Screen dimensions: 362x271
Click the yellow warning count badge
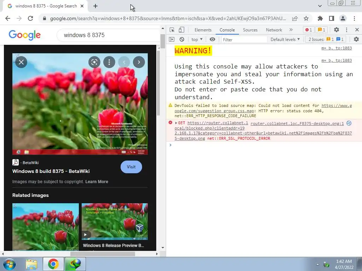tap(321, 30)
